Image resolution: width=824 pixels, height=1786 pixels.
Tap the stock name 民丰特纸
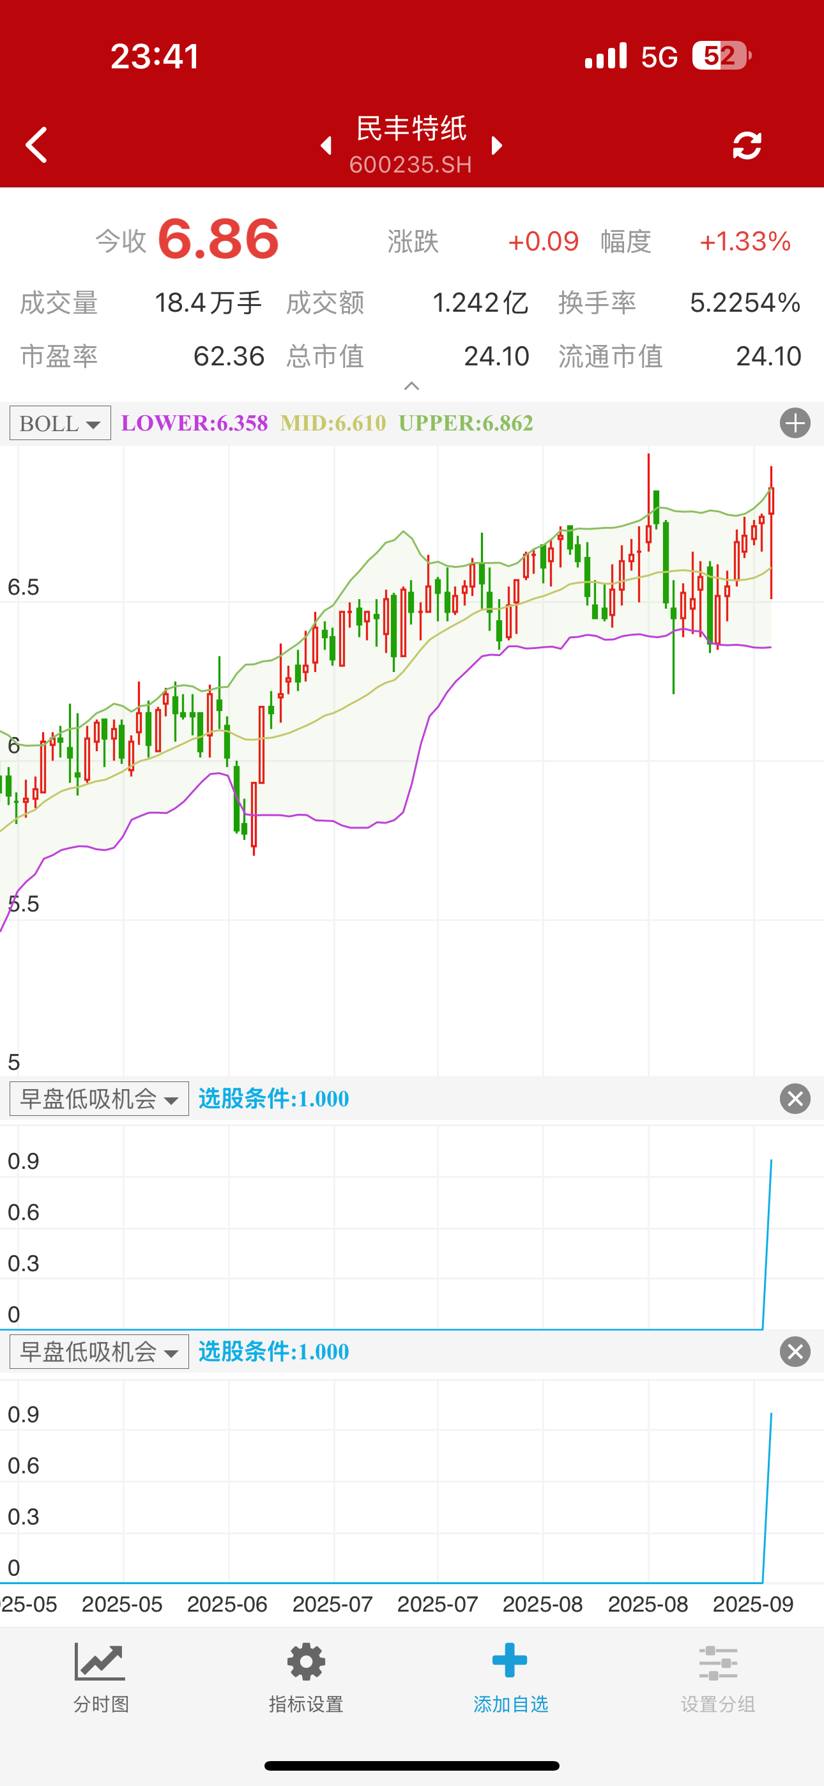point(411,129)
